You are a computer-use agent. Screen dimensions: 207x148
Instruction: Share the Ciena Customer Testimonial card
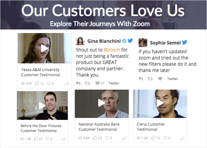point(183,138)
